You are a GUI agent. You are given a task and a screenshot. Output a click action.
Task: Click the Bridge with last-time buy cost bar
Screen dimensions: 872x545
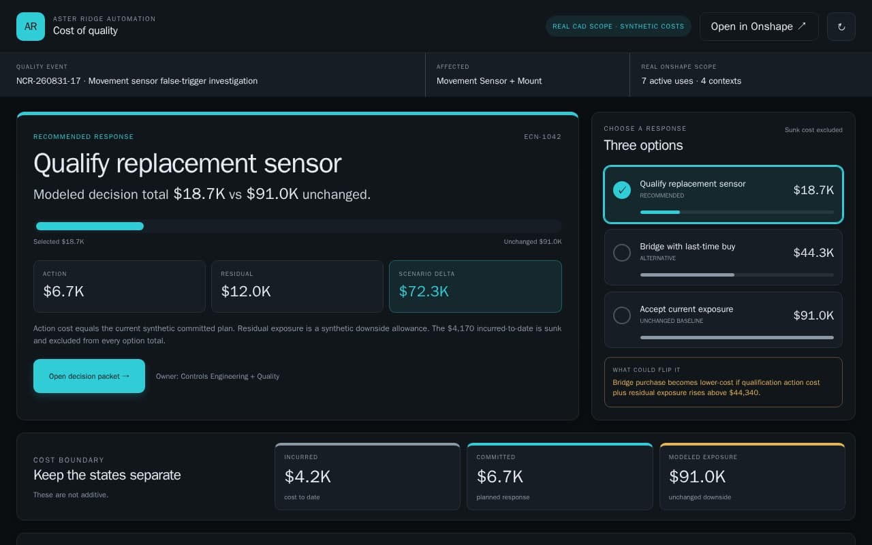pos(737,275)
